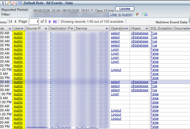Go to the next page of records
Viewport: 190px width, 129px height.
click(50, 22)
